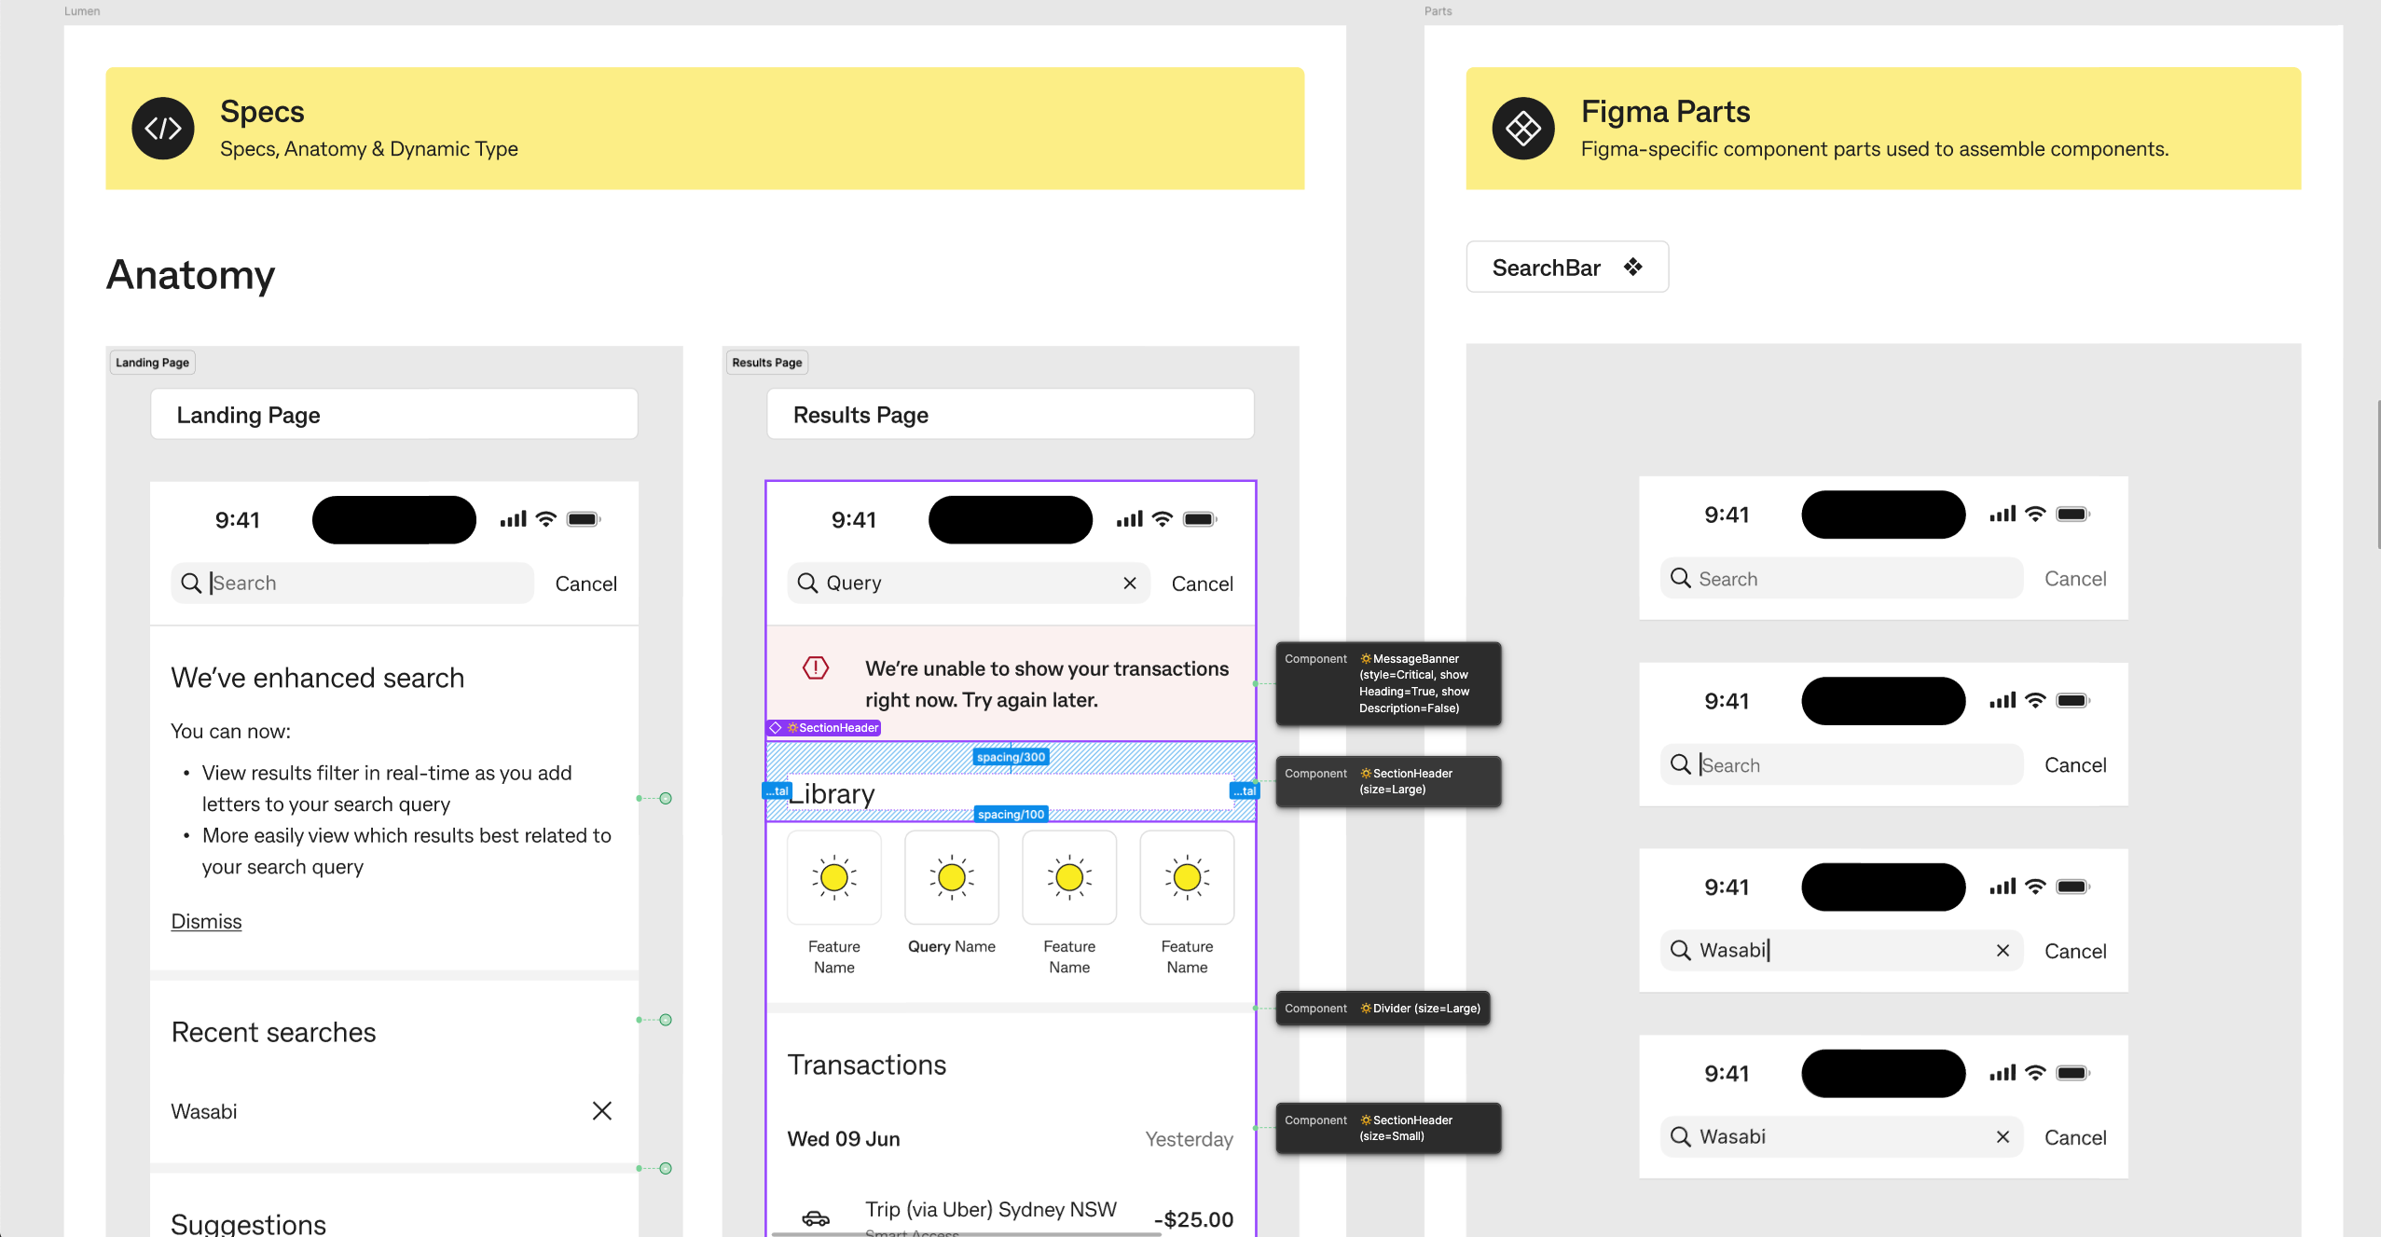Image resolution: width=2381 pixels, height=1237 pixels.
Task: Click the Figma Parts diamond icon
Action: (x=1522, y=129)
